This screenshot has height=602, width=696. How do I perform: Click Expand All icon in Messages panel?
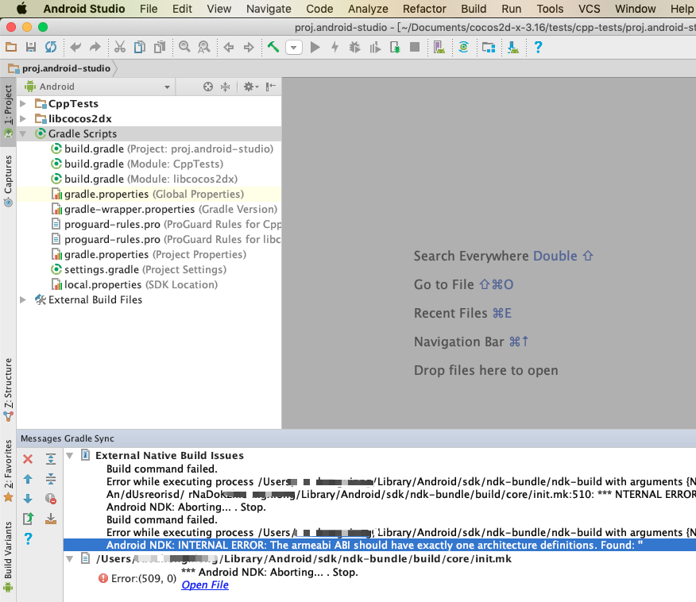51,459
